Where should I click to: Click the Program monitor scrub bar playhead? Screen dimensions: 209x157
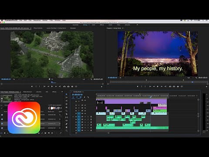pos(192,82)
